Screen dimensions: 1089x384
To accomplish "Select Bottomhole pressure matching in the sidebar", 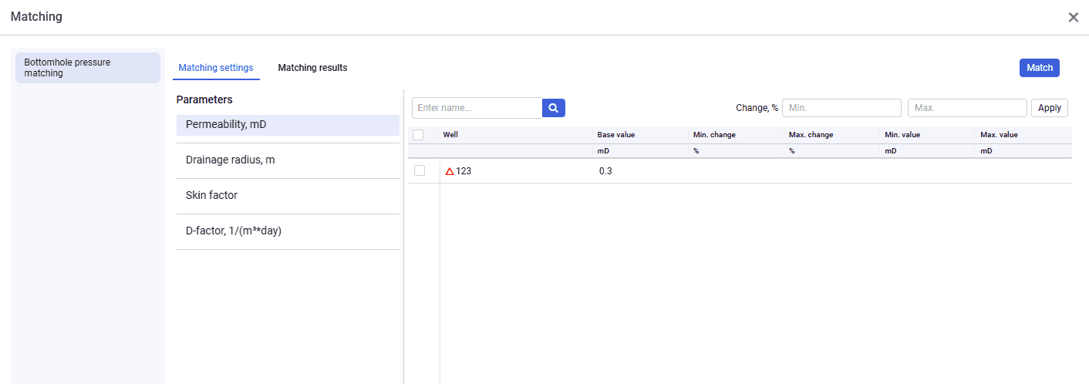I will point(88,68).
